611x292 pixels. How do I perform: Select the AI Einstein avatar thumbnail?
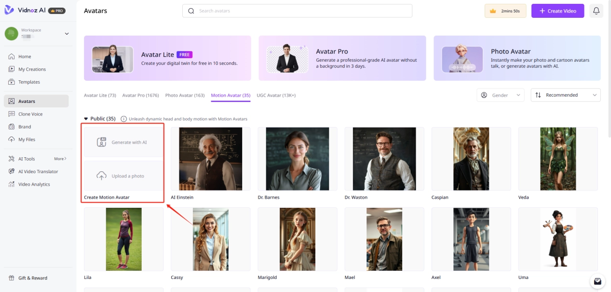210,159
